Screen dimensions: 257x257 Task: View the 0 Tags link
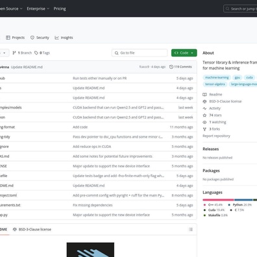(42, 53)
